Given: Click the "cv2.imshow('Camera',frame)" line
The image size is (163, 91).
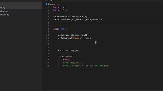Looking at the screenshot, I should click(74, 38).
